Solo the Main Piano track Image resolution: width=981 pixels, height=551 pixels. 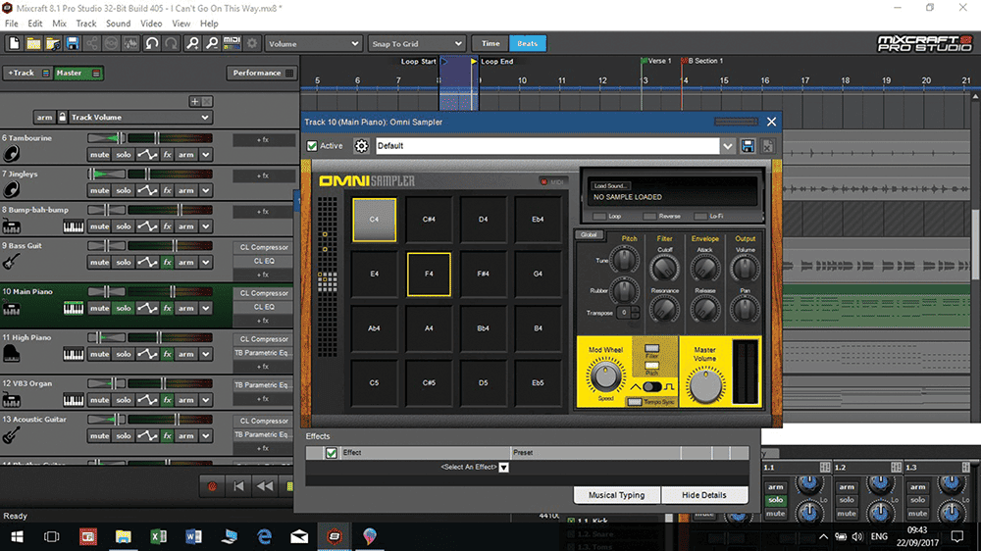point(124,308)
